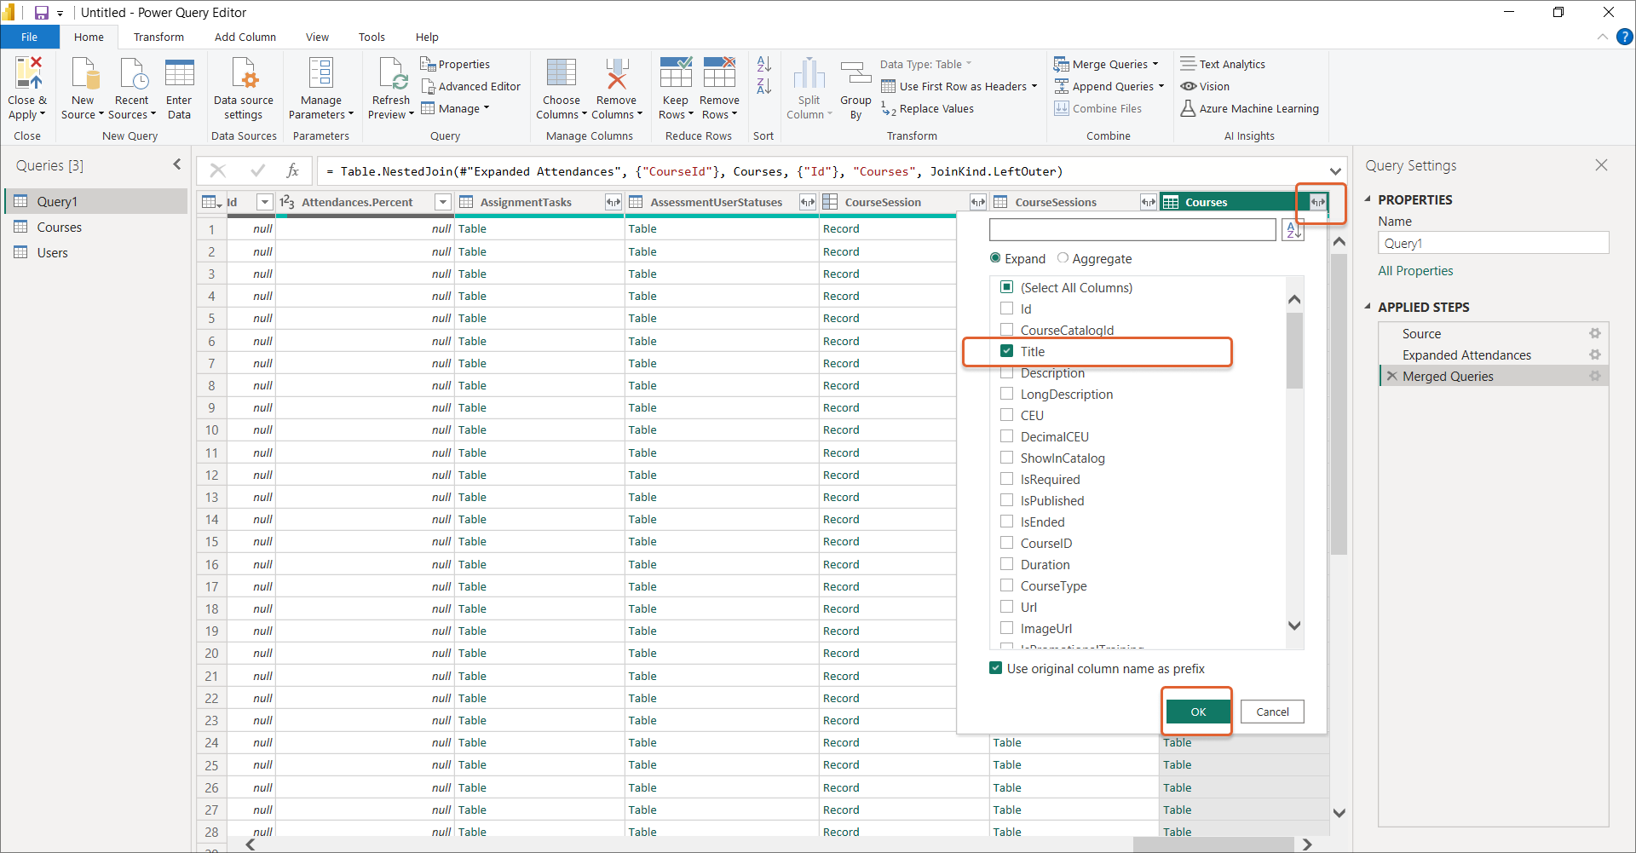Click the Group By icon
Viewport: 1636px width, 853px height.
(x=855, y=75)
